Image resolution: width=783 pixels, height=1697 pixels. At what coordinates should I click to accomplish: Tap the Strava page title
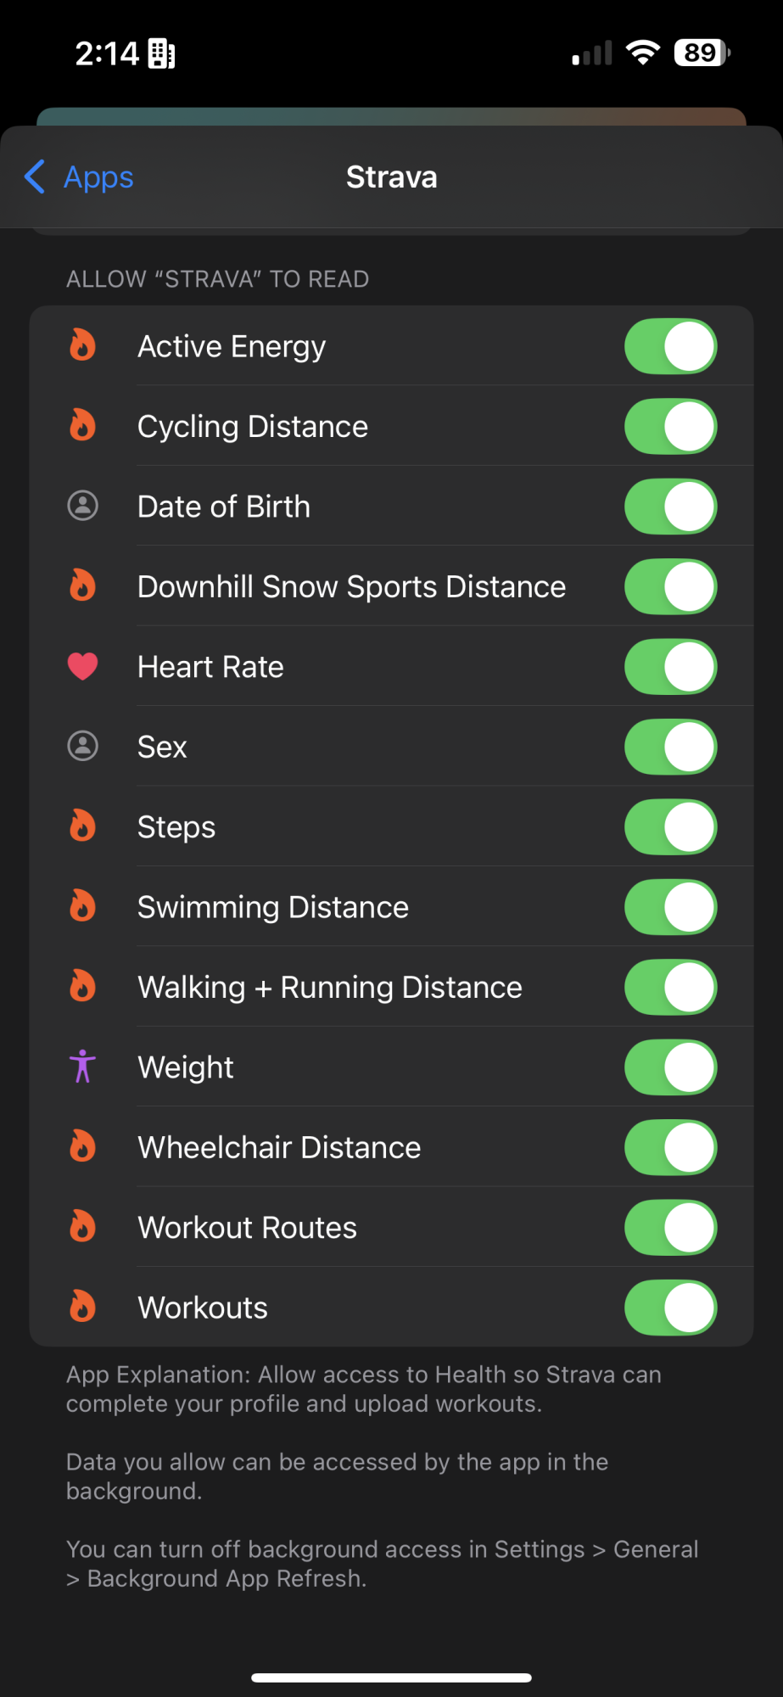tap(391, 176)
